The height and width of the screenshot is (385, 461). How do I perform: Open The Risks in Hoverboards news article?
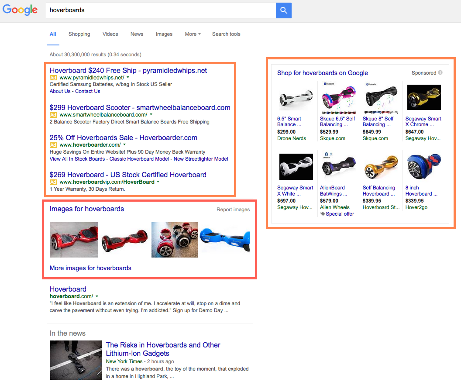(163, 349)
